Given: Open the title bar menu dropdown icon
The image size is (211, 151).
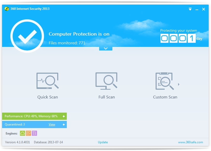Looking at the screenshot, I should point(190,9).
